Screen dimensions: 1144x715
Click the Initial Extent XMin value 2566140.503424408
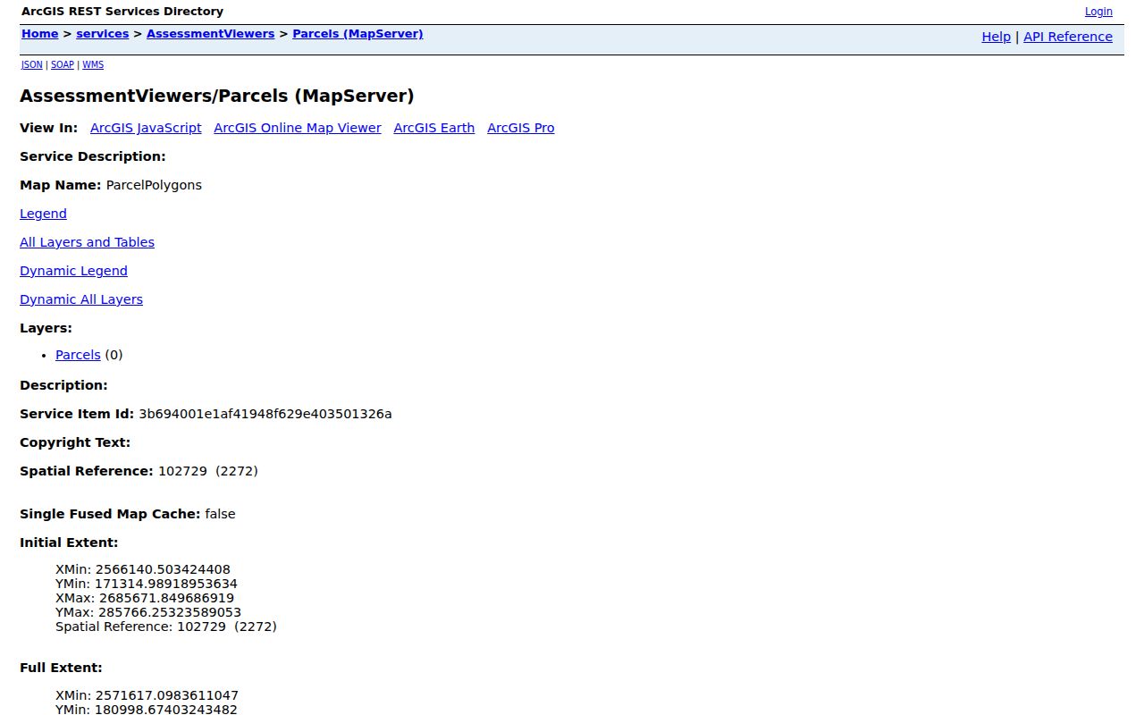point(163,569)
